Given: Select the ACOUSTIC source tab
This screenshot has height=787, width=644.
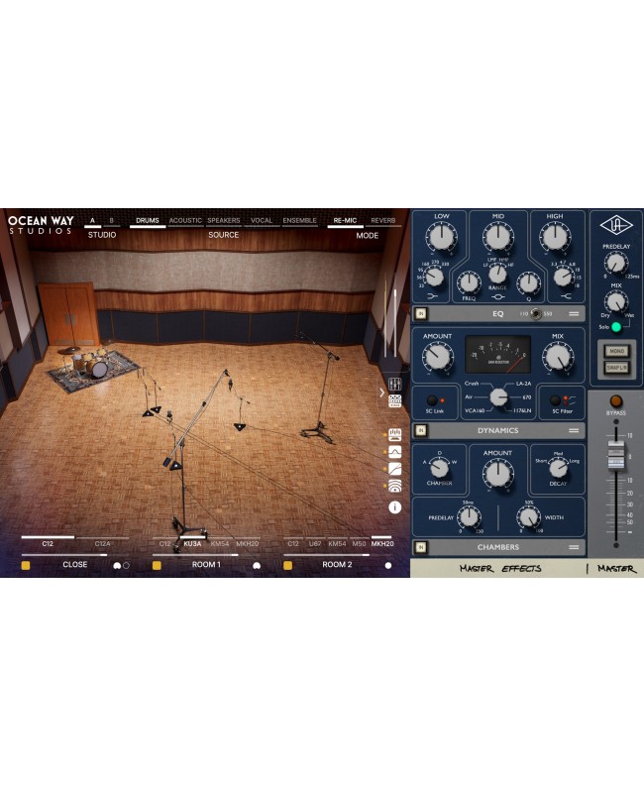Looking at the screenshot, I should coord(185,221).
